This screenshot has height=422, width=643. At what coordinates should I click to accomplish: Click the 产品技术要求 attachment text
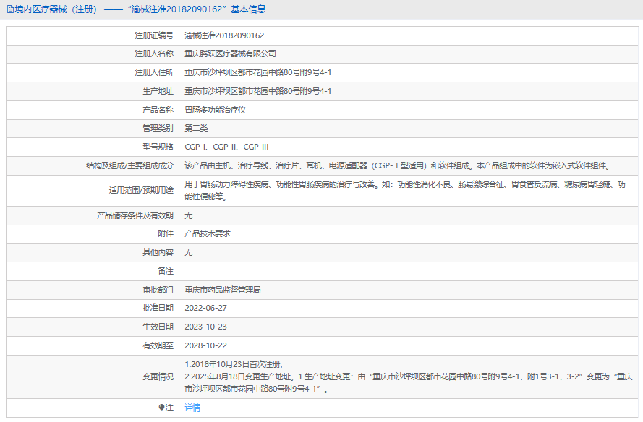(208, 234)
